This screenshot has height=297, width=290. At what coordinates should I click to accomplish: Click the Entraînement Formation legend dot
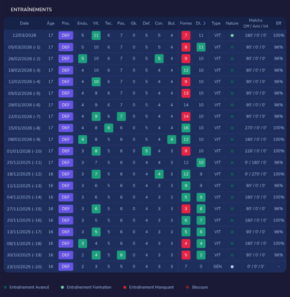pyautogui.click(x=62, y=287)
